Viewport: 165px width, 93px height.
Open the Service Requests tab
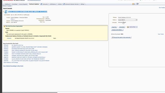23,4
